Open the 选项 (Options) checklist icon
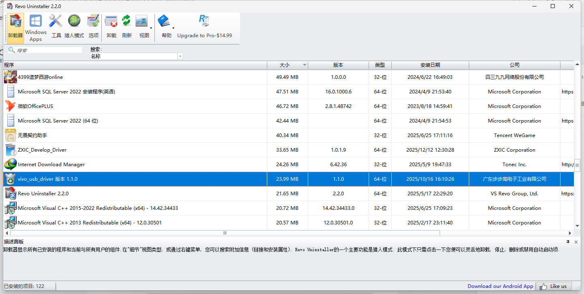Screen dimensions: 584x294 point(93,21)
